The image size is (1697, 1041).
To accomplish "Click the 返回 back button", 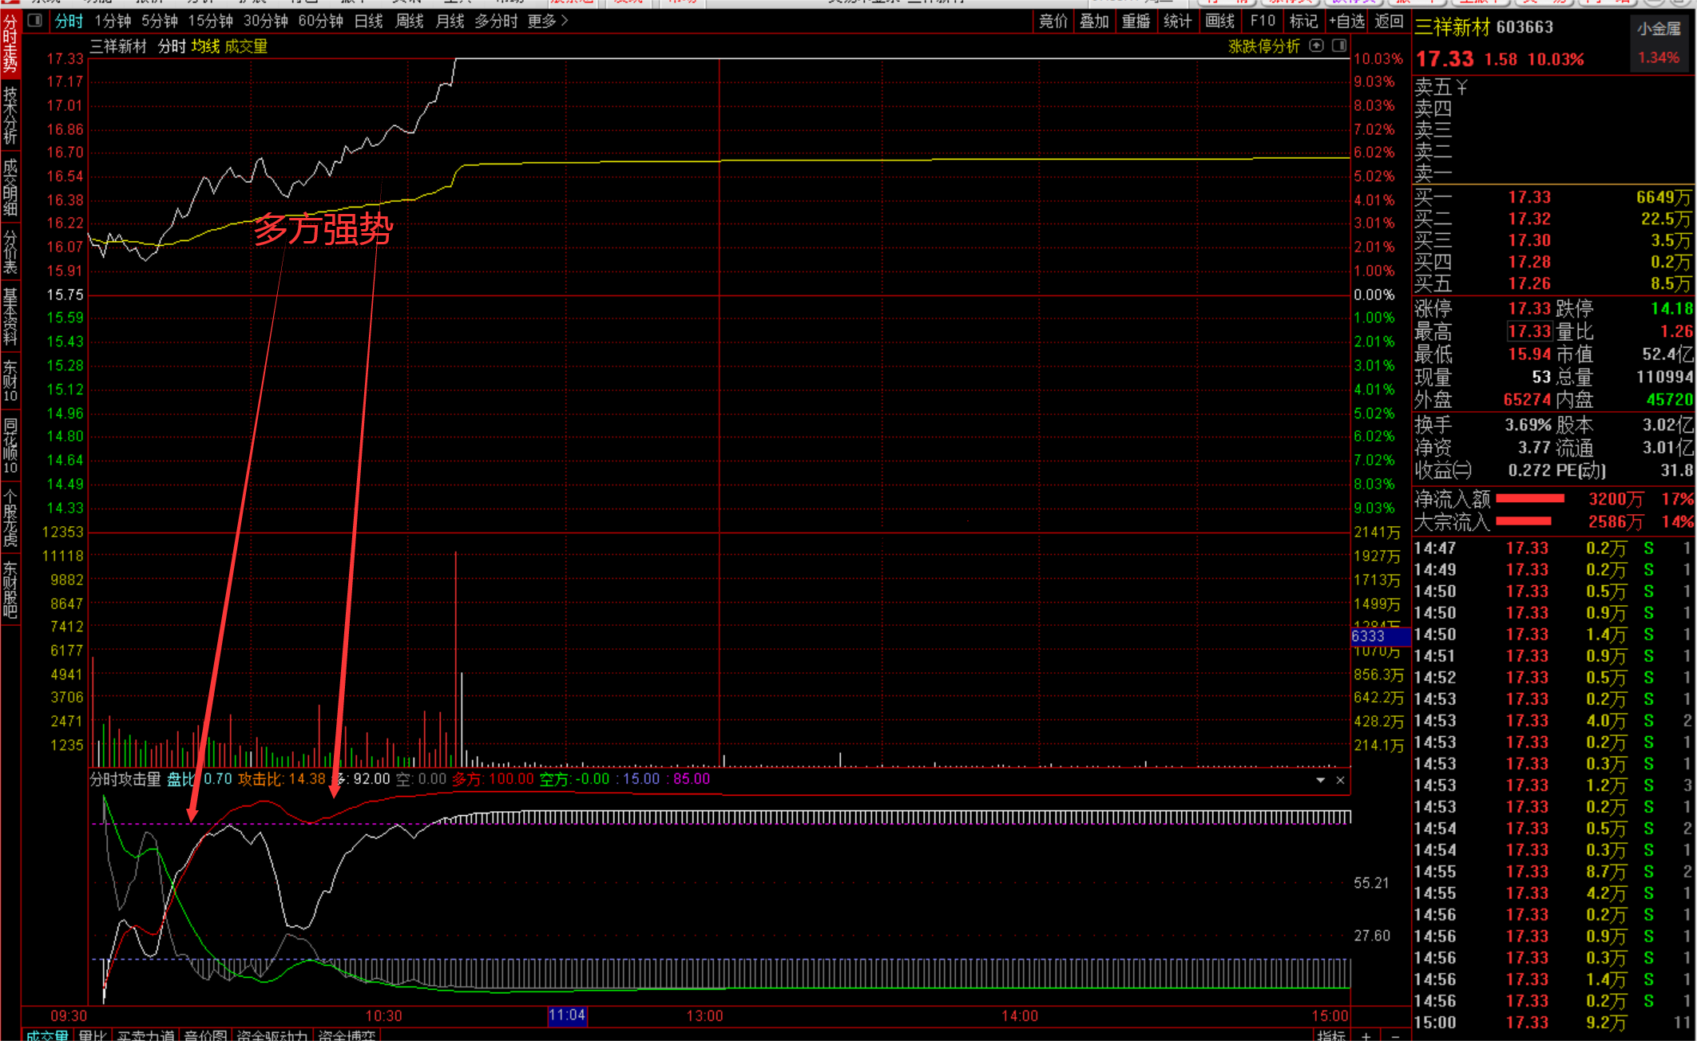I will [x=1389, y=22].
